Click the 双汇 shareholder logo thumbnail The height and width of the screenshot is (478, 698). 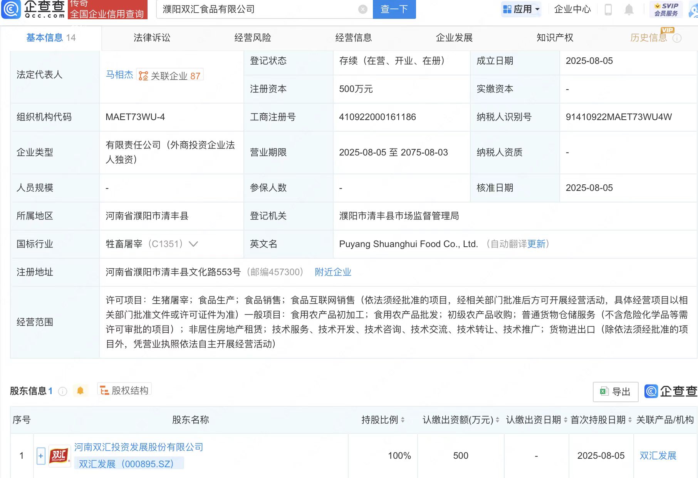click(x=59, y=456)
